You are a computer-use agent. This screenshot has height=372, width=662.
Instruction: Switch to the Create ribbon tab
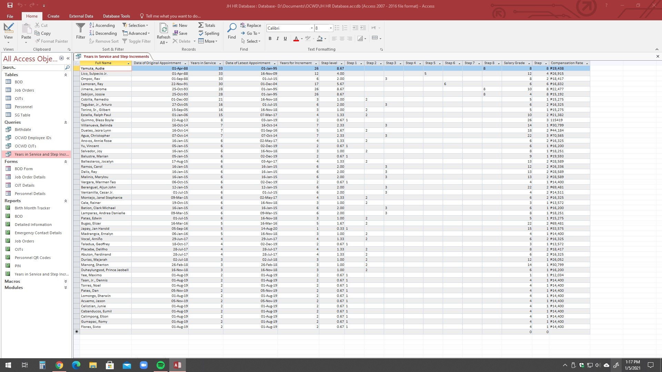point(53,16)
